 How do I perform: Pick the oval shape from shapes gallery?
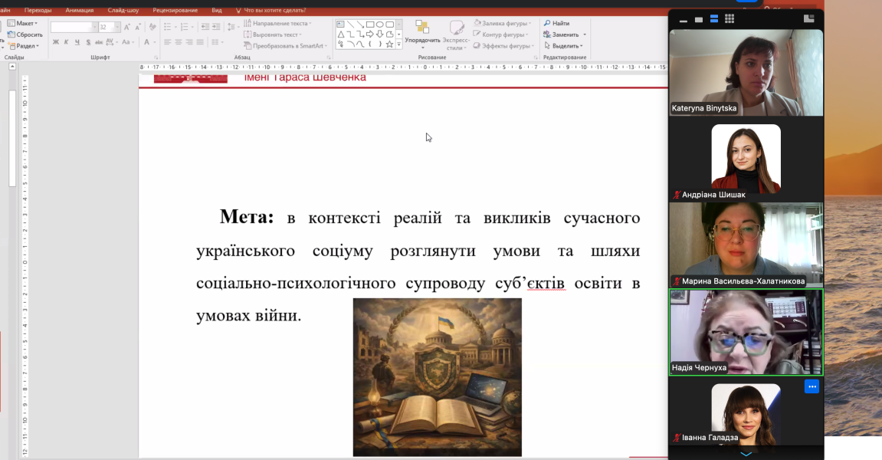pos(379,25)
